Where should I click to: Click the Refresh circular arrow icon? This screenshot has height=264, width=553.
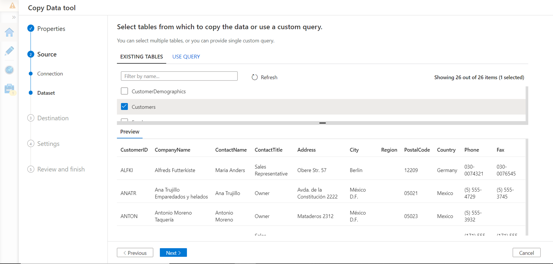pos(255,77)
